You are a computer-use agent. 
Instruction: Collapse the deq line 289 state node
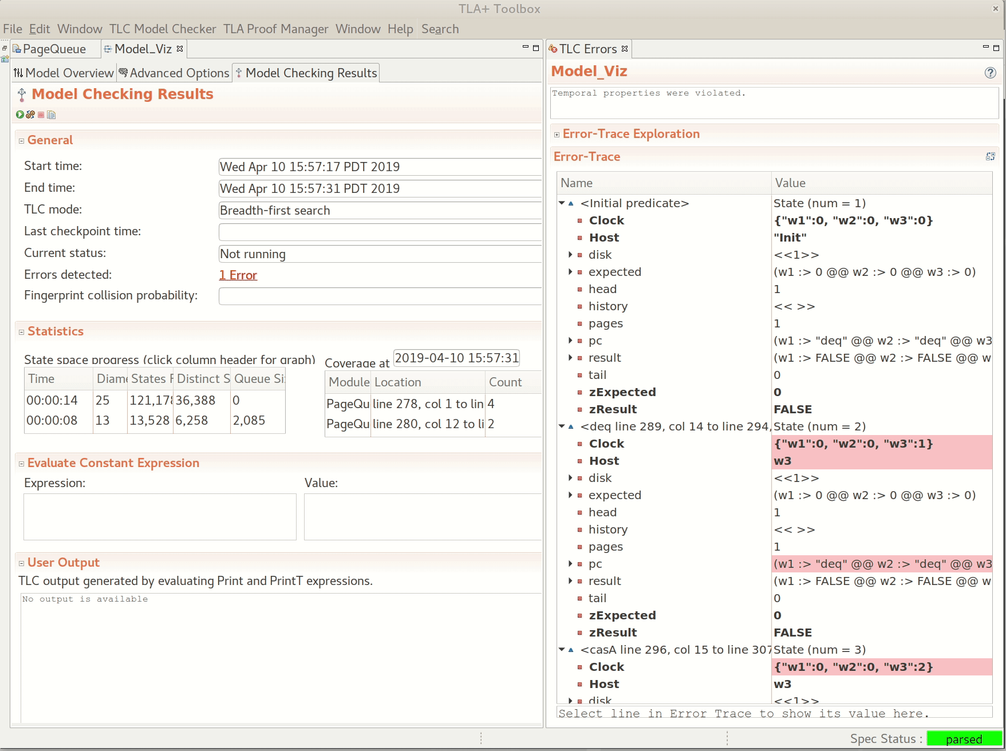562,426
